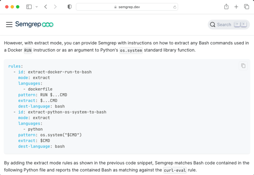
Task: Click the extract-python-os-system-to-bash rule id line
Action: [x=67, y=112]
